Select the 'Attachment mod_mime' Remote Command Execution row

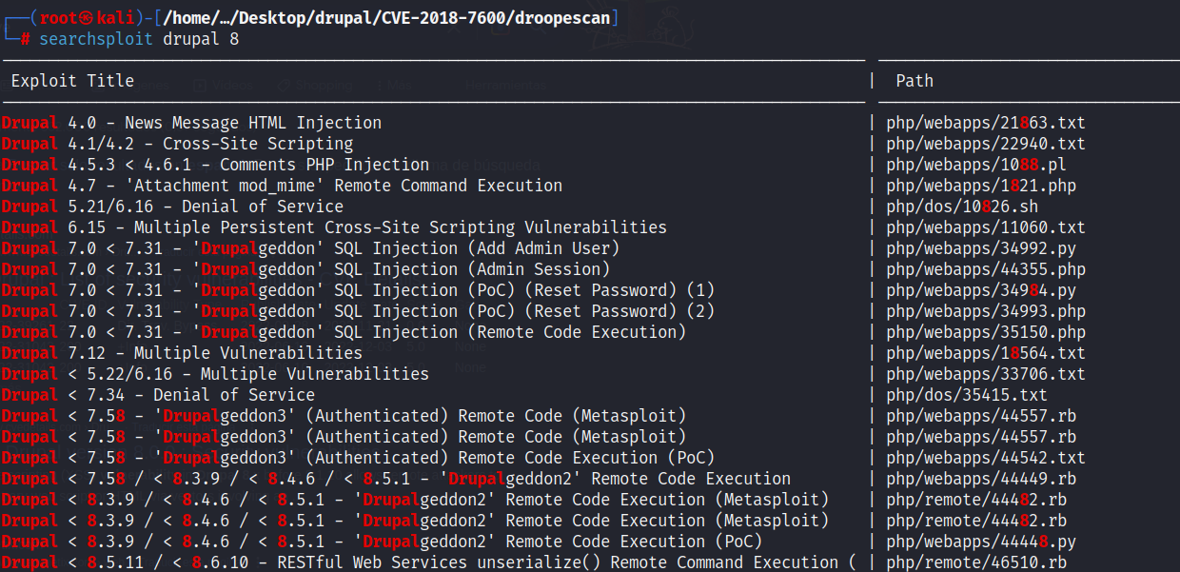(282, 186)
